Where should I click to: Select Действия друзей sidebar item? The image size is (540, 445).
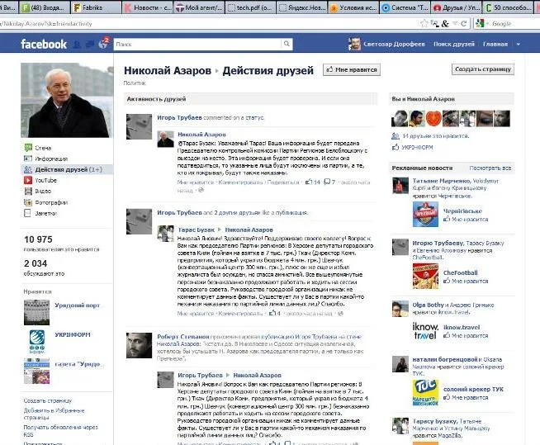(x=66, y=169)
